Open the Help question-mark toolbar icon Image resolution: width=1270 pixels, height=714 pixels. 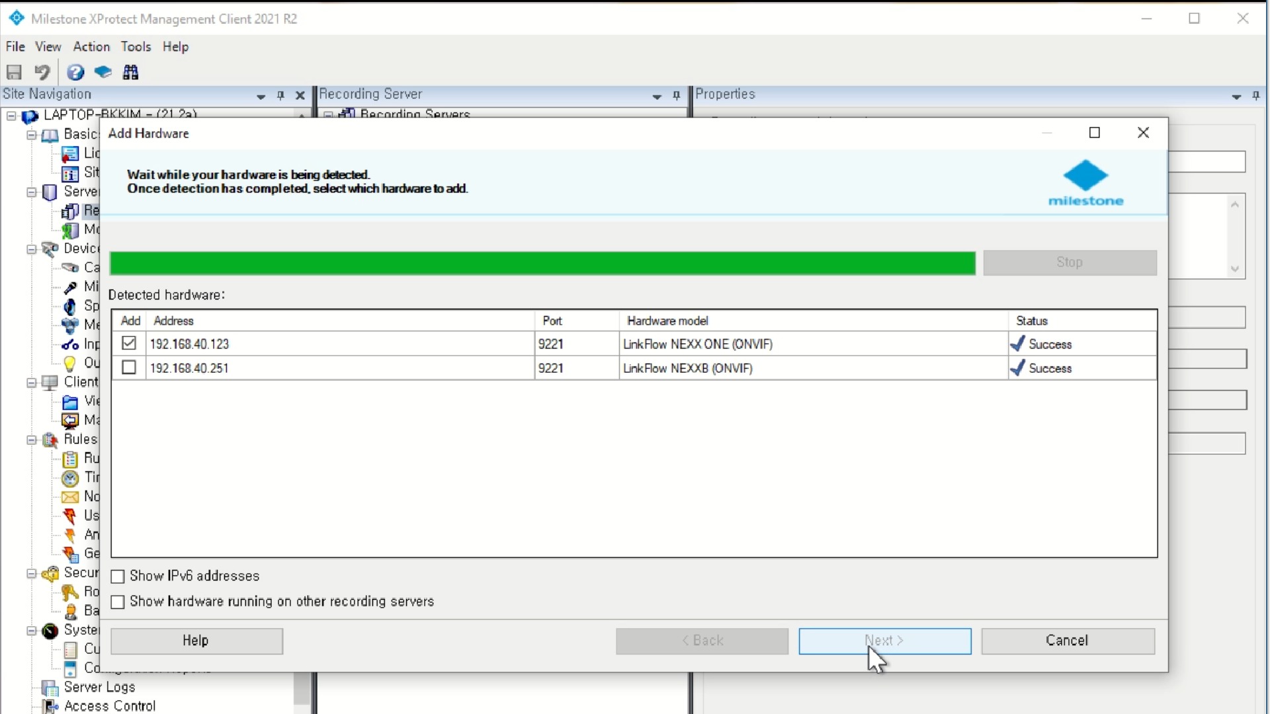pos(75,72)
